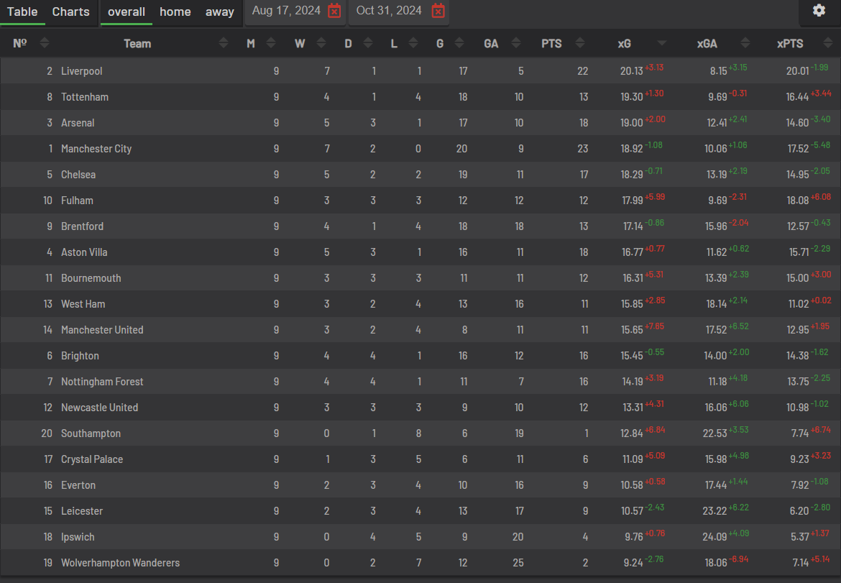This screenshot has width=841, height=583.
Task: Sort by Team column arrows
Action: [x=224, y=43]
